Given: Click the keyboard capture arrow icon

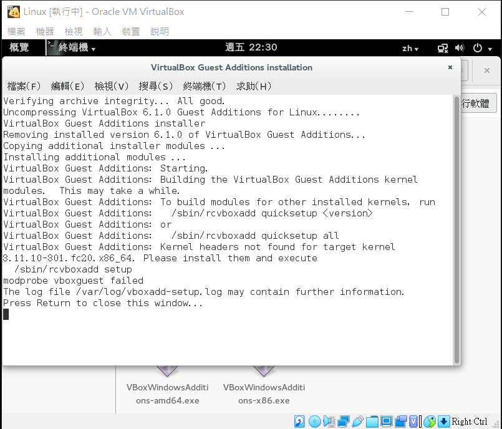Looking at the screenshot, I should tap(444, 422).
